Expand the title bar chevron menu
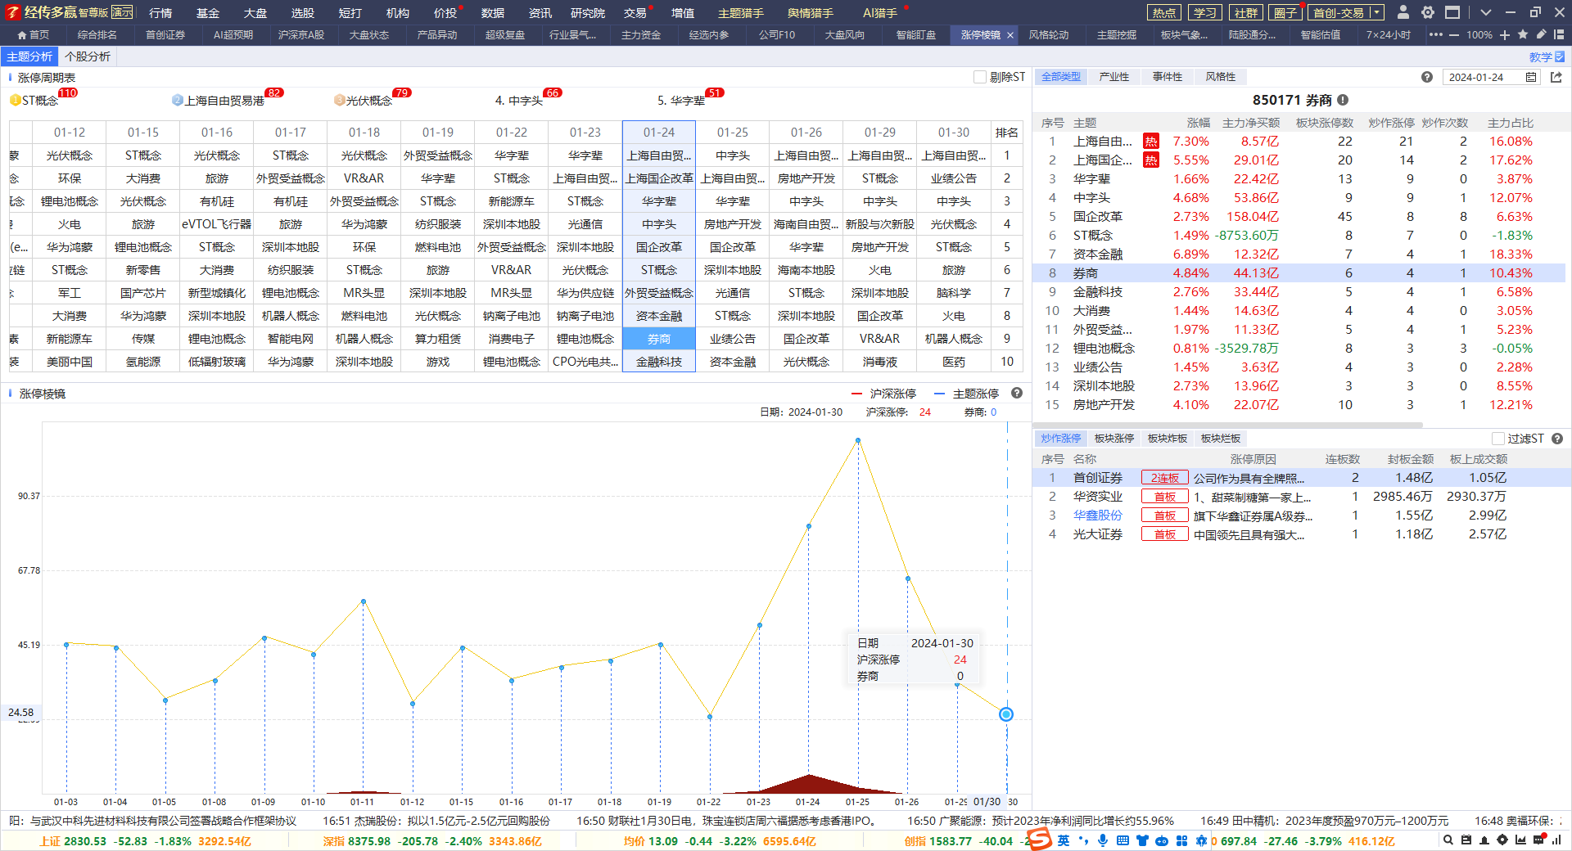 (x=1486, y=12)
